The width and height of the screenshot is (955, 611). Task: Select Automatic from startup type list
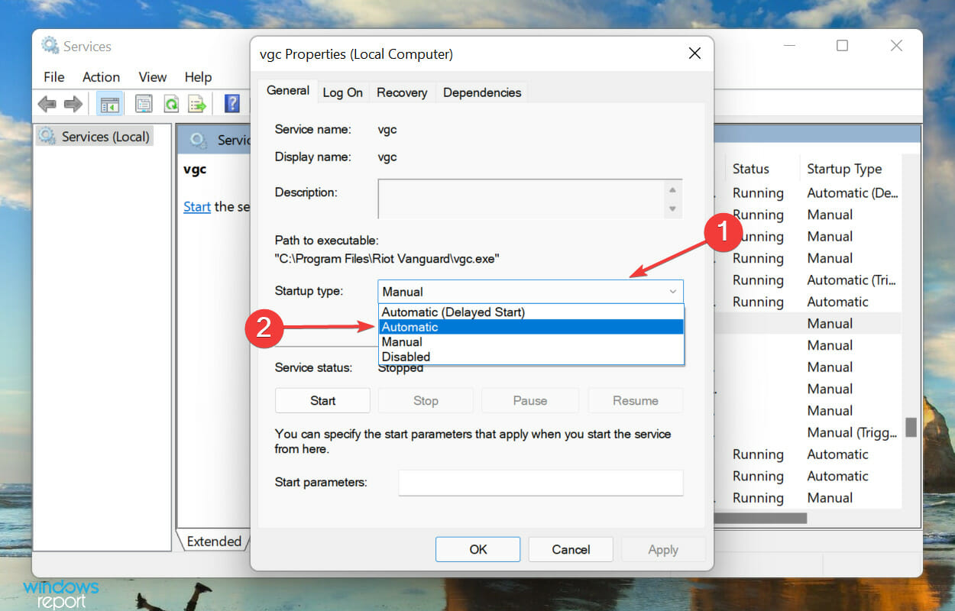tap(531, 327)
